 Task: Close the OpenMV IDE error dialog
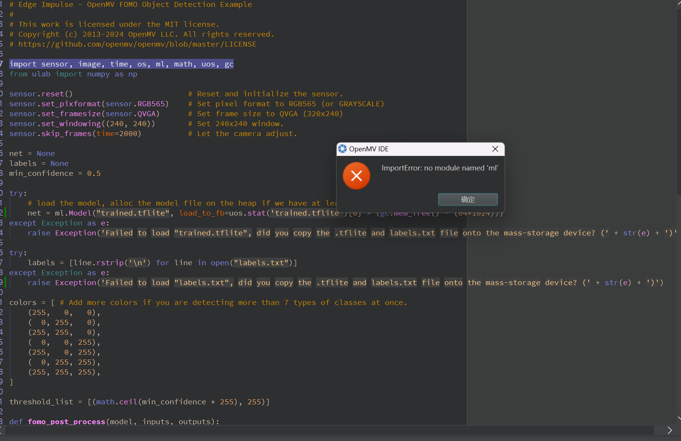[x=495, y=149]
